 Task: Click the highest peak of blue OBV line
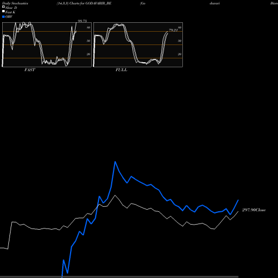[x=115, y=162]
